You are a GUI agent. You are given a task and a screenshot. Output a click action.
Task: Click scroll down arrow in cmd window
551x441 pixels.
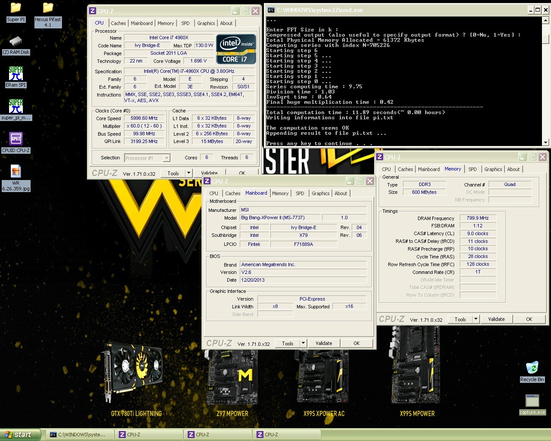(x=545, y=143)
